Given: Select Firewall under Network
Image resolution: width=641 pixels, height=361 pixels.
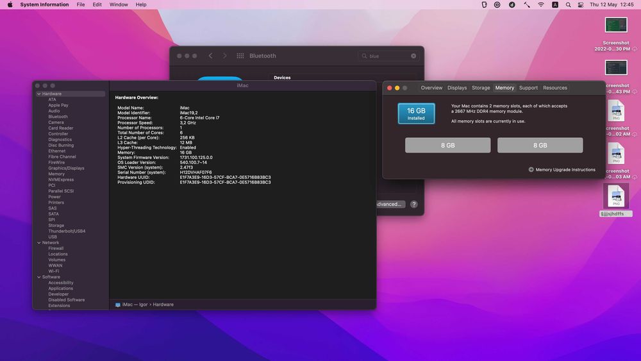Looking at the screenshot, I should [x=56, y=248].
